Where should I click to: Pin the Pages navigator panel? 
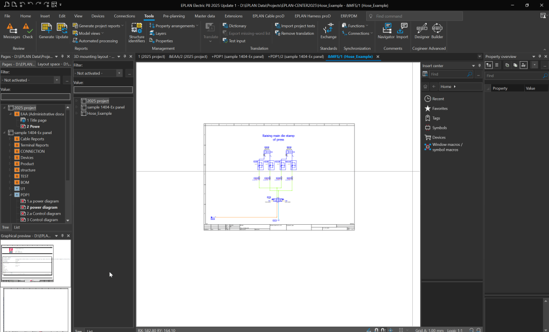[x=62, y=56]
